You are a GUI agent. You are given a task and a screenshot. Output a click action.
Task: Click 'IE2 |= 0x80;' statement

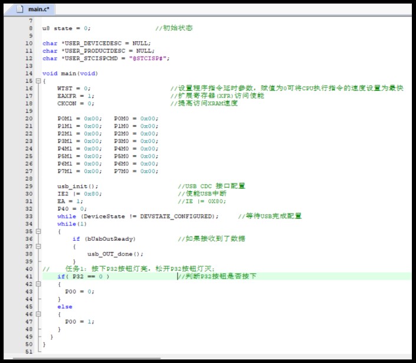(x=79, y=194)
